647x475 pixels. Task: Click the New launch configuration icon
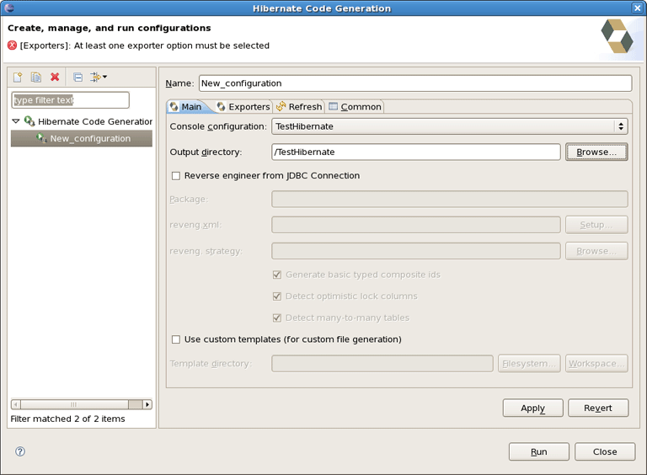[x=18, y=77]
